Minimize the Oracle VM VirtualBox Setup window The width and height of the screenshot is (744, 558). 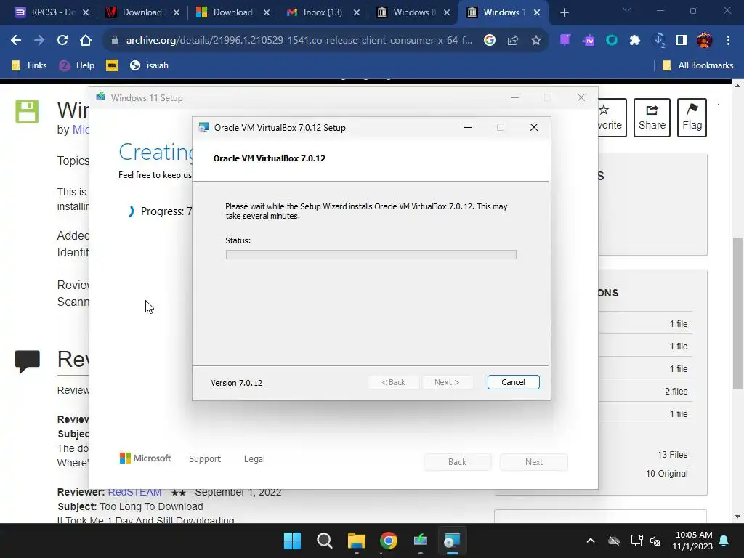point(467,127)
